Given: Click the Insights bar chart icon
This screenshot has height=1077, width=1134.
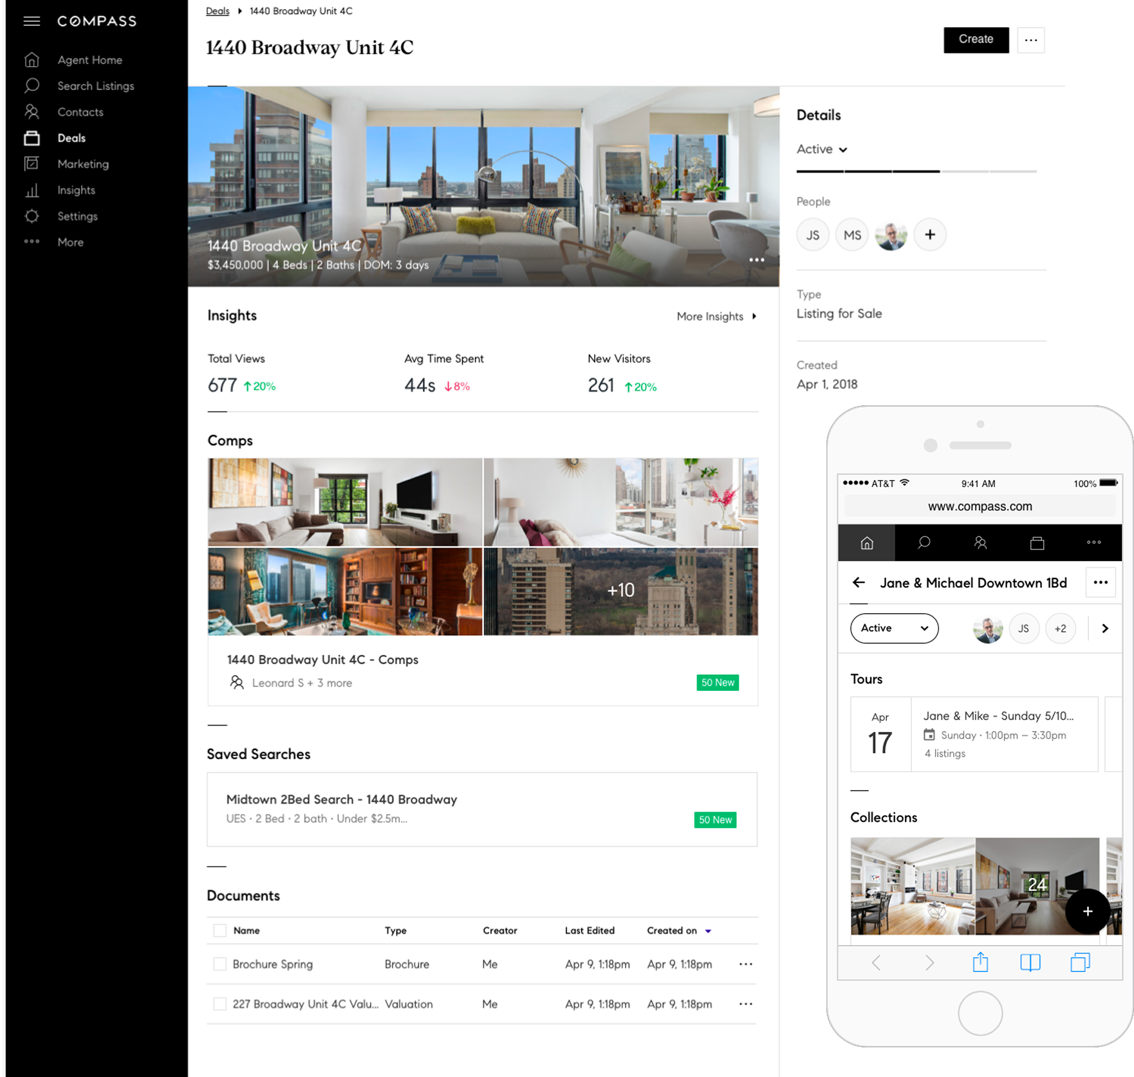Looking at the screenshot, I should [32, 190].
